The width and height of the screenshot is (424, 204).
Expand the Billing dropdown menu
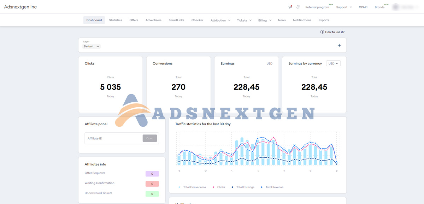tap(265, 20)
